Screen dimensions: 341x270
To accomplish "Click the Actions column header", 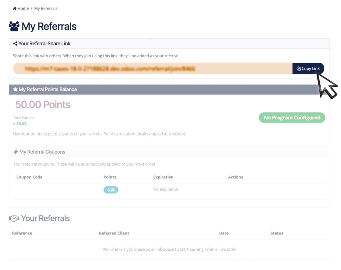I will click(x=235, y=177).
